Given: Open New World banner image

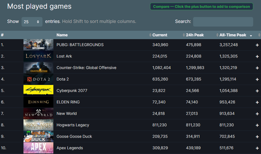Looking at the screenshot, I should coord(39,113).
